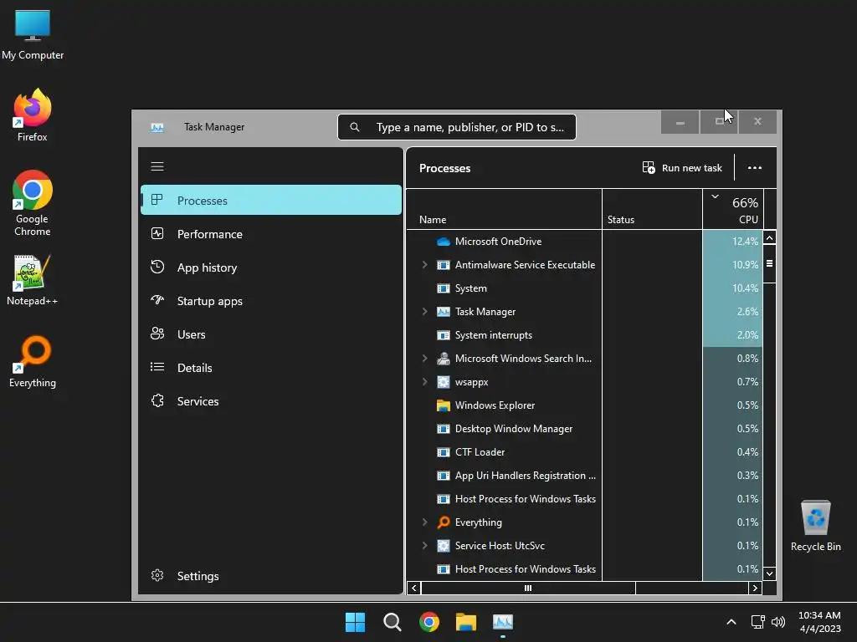The image size is (857, 642).
Task: Go to Startup apps tab
Action: (271, 301)
